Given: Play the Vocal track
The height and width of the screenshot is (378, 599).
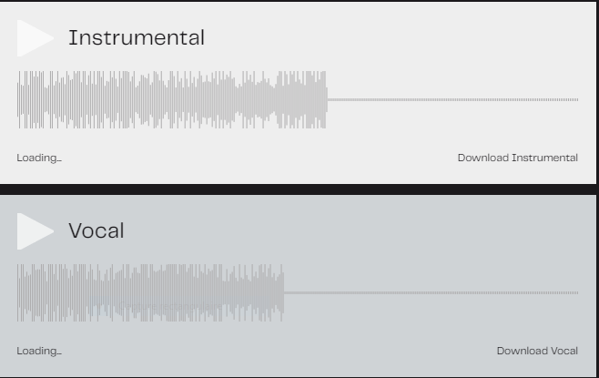Looking at the screenshot, I should [34, 231].
